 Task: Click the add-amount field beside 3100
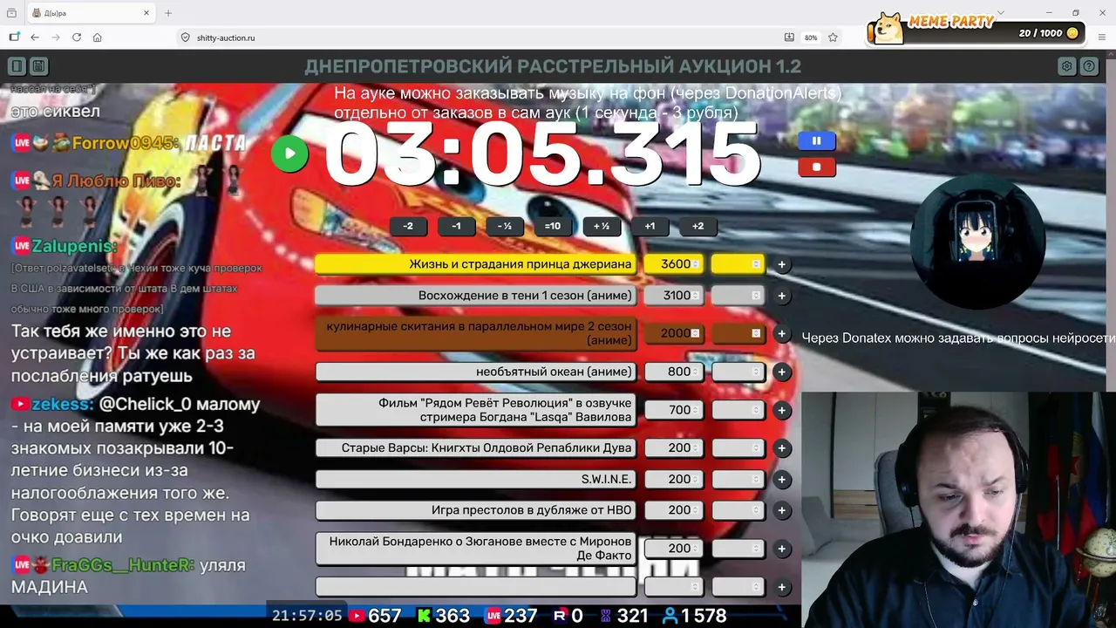click(738, 296)
